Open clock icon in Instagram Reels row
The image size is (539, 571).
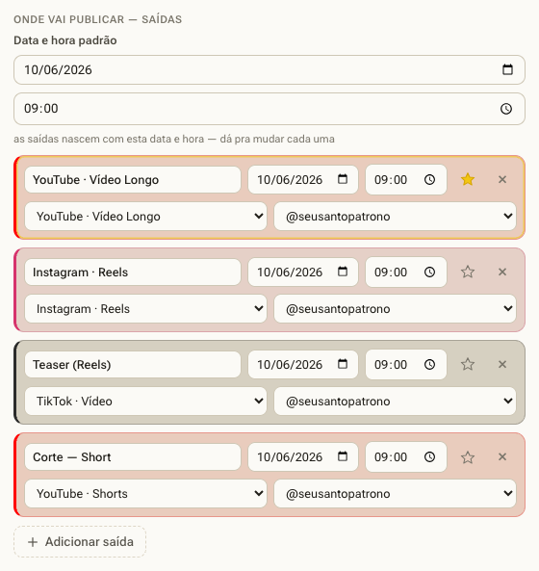[x=430, y=273]
